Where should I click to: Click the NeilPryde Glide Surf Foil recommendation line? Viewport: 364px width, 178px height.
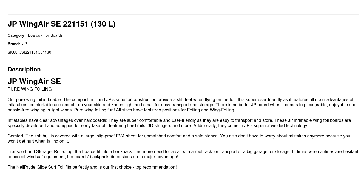pos(92,167)
